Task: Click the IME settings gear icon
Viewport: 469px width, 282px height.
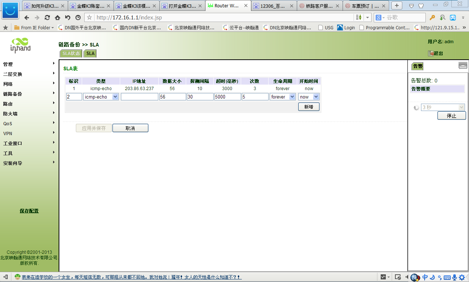Action: coord(462,277)
